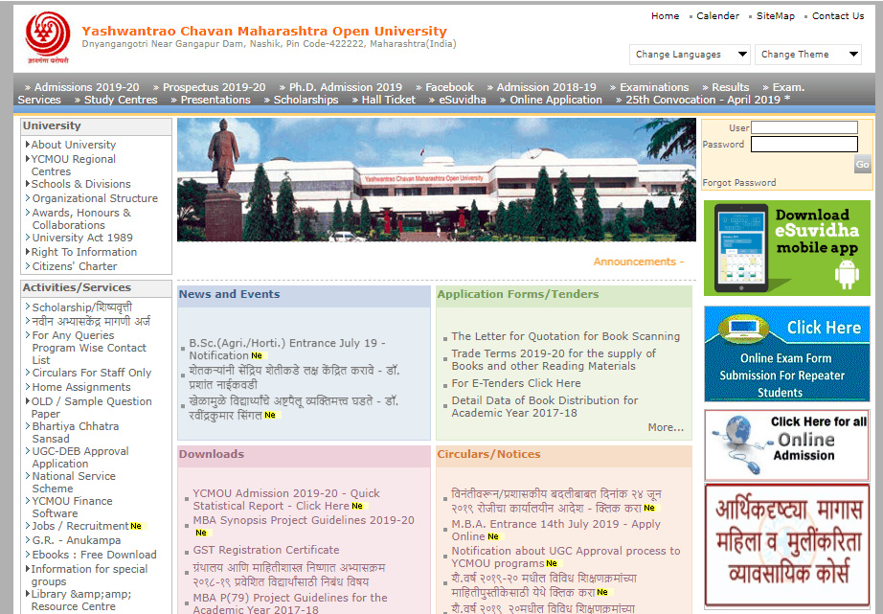Click the Android icon on eSuvidha banner
The image size is (883, 614).
pyautogui.click(x=847, y=275)
